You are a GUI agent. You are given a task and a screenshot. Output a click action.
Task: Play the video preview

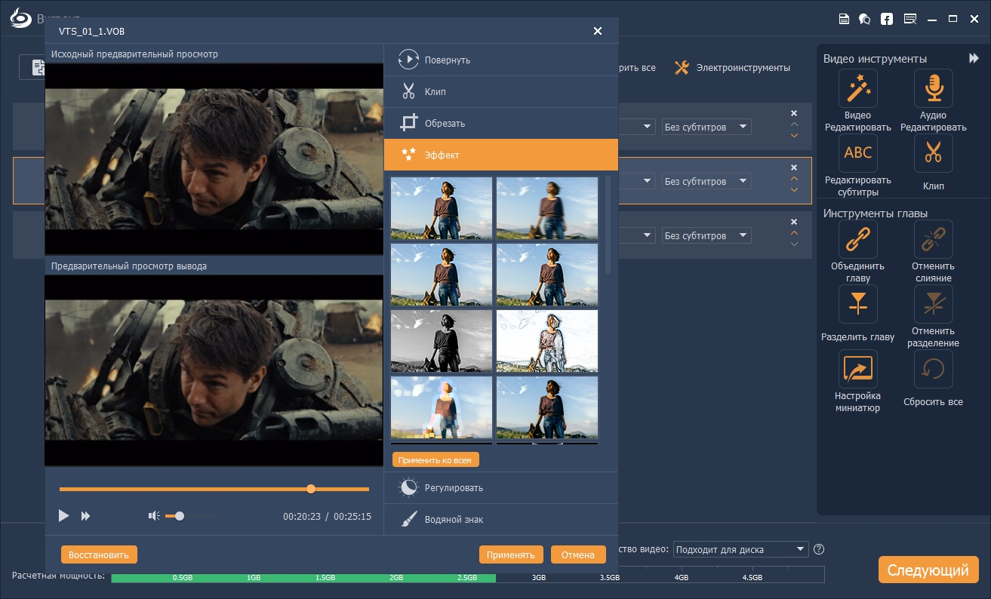pyautogui.click(x=64, y=516)
